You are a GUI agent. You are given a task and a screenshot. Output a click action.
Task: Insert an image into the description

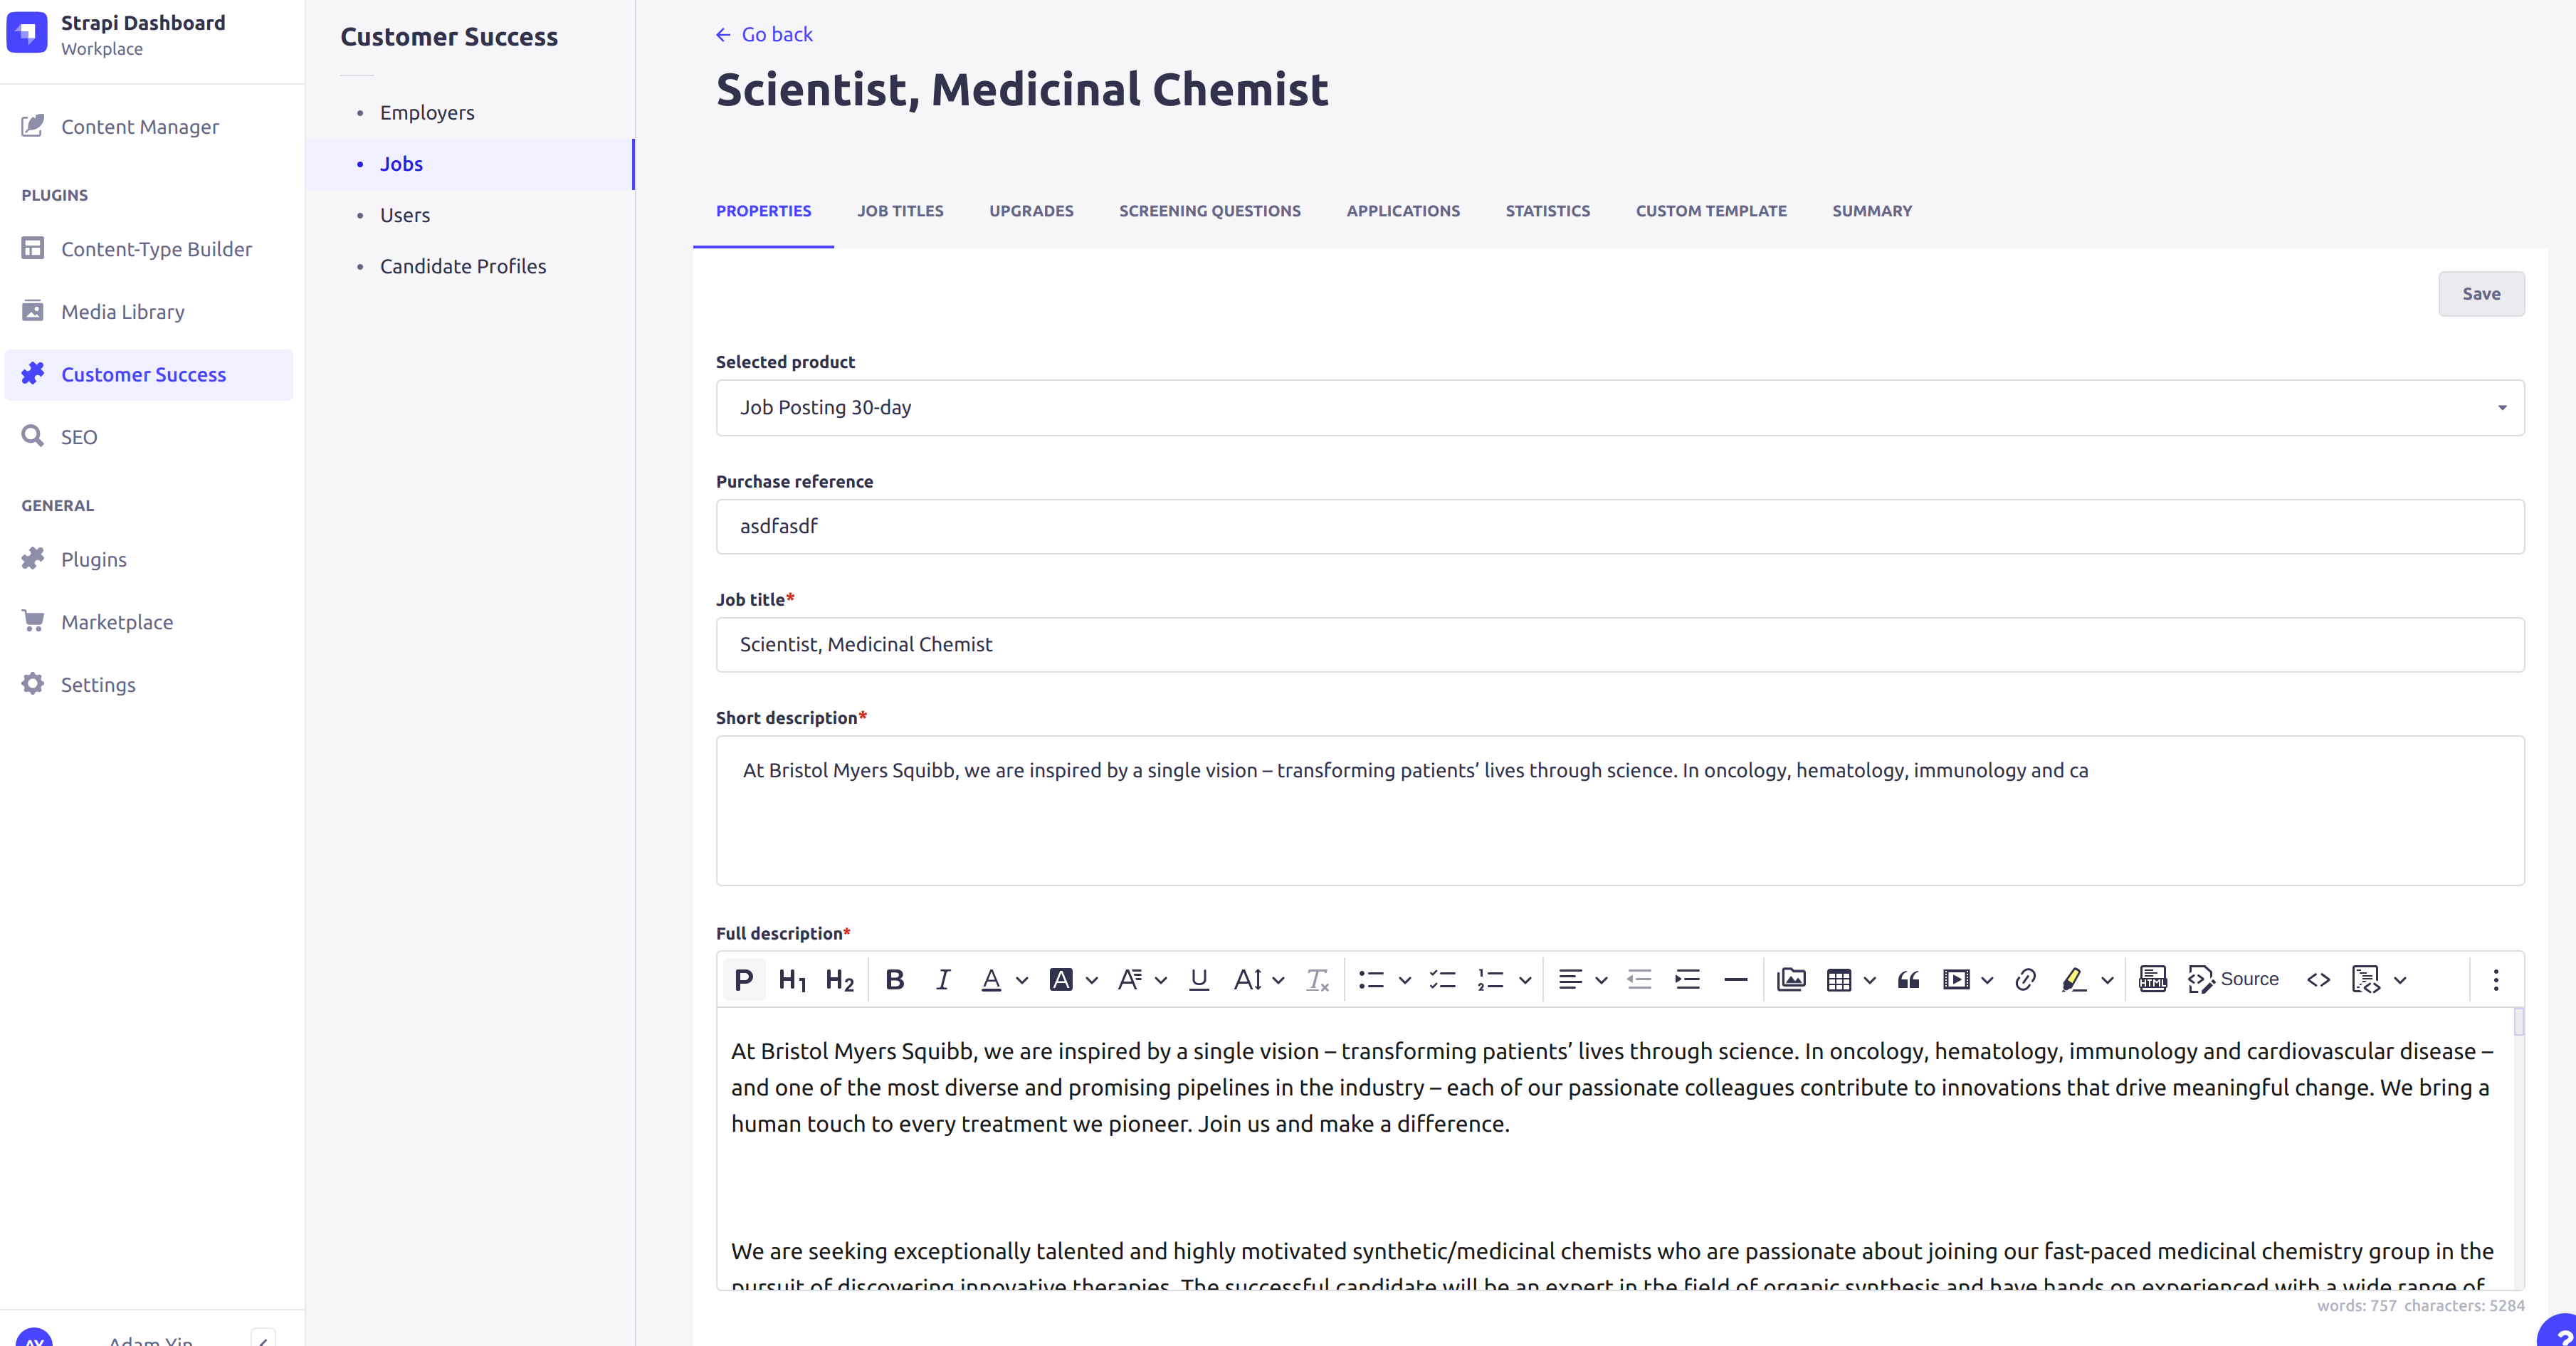1792,979
